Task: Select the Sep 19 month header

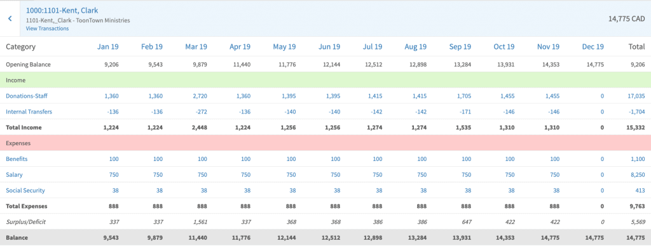Action: (460, 47)
